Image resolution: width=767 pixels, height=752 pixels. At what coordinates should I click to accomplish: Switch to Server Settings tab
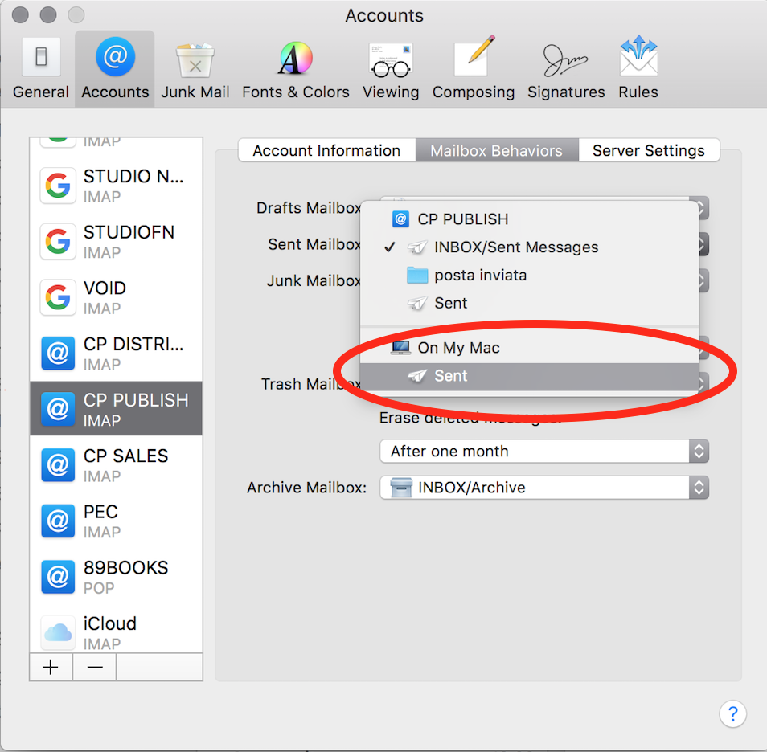pos(649,150)
